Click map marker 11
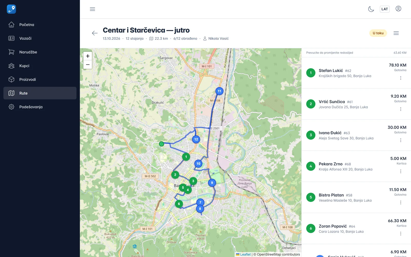 click(219, 91)
